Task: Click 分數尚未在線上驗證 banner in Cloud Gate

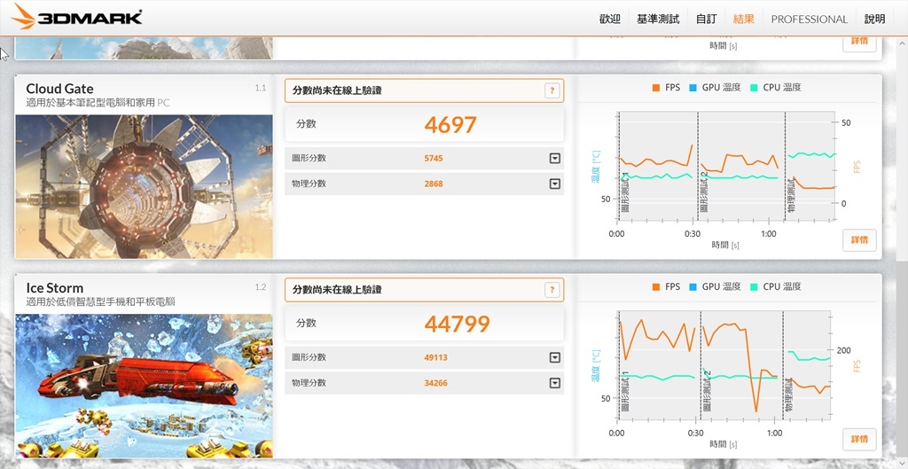Action: tap(424, 90)
